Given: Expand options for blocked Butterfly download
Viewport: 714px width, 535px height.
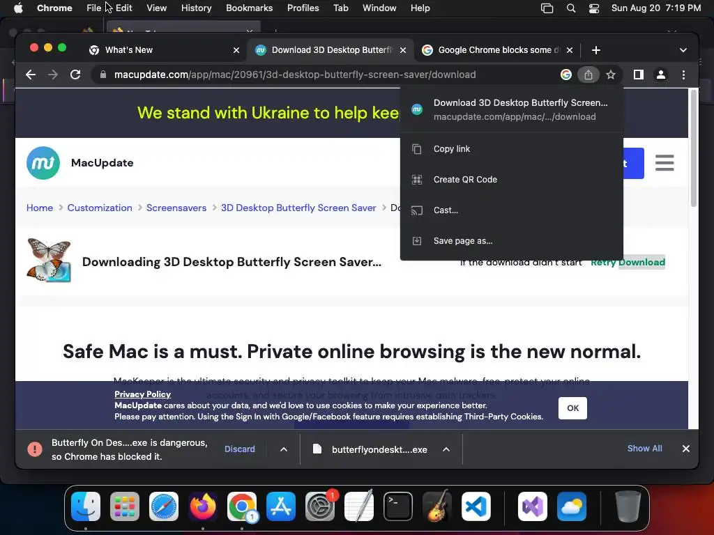Looking at the screenshot, I should (x=284, y=449).
